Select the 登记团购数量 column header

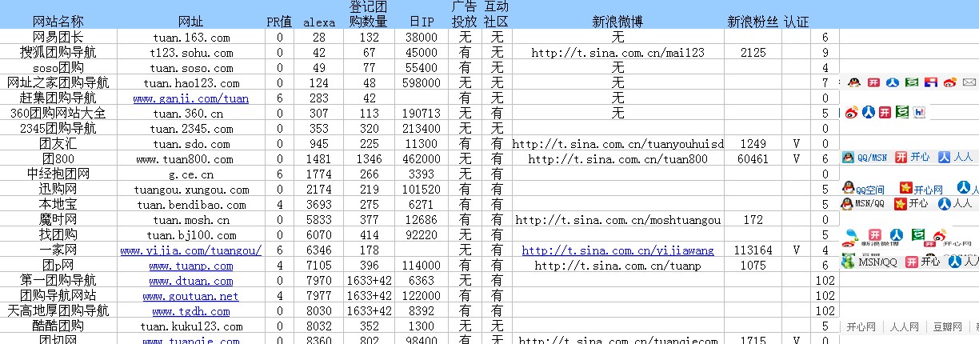coord(369,14)
